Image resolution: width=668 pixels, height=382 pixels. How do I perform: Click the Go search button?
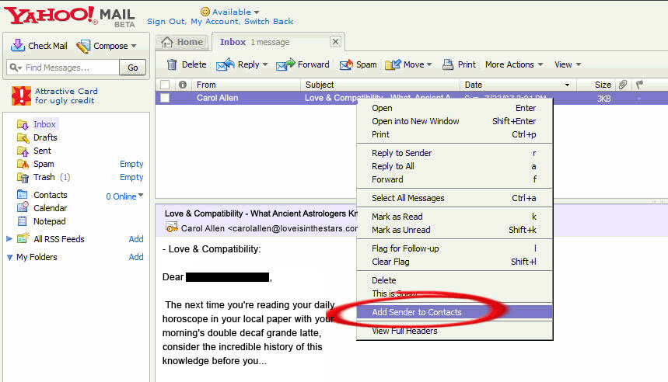coord(132,68)
